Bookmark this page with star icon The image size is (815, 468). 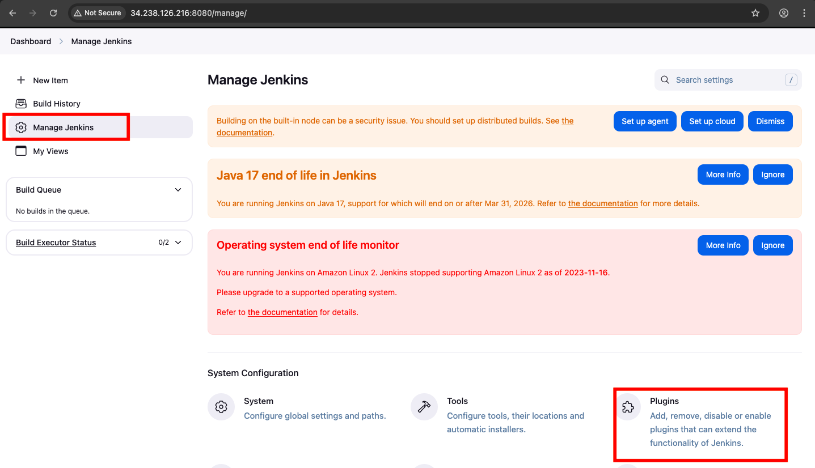point(755,13)
